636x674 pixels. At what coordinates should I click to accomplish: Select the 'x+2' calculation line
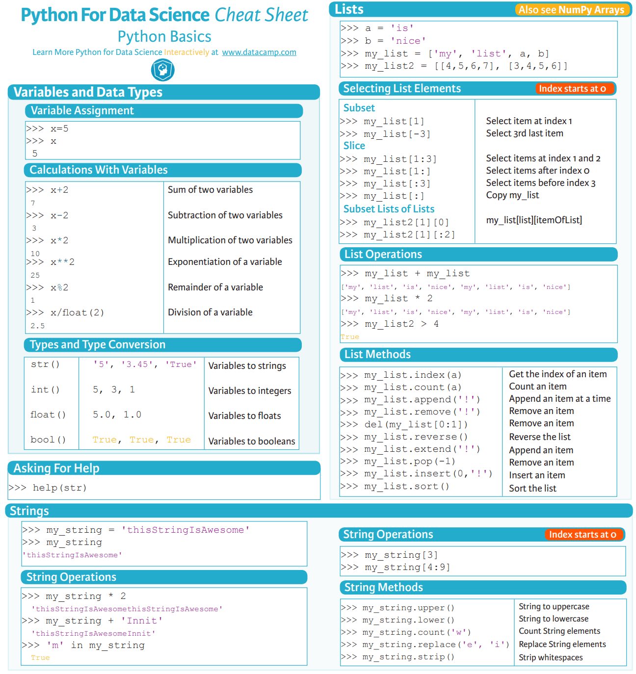pyautogui.click(x=48, y=190)
